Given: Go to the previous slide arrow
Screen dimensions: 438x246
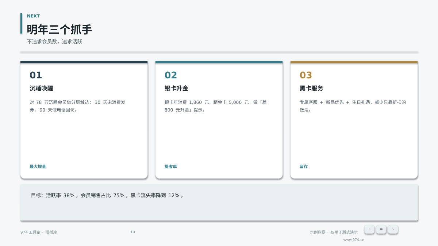Looking at the screenshot, I should (x=369, y=229).
